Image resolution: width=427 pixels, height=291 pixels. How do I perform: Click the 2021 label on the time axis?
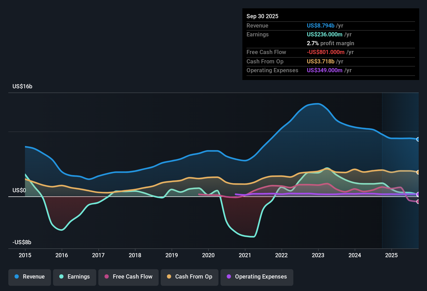[x=245, y=255]
